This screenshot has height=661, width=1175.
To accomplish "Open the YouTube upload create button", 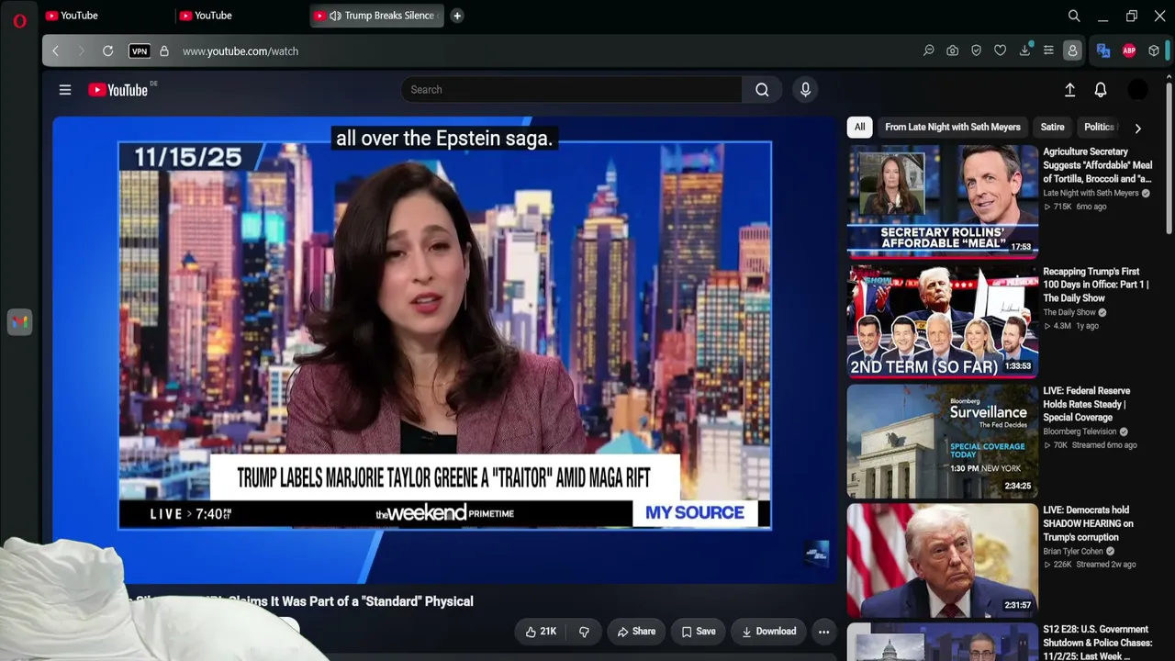I will point(1069,90).
